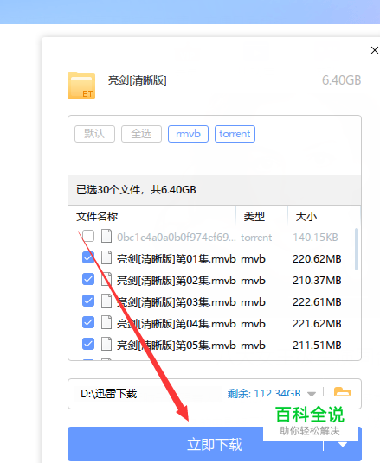Select the 亮剑[清晰版]第05集.rmvb file name

(x=176, y=346)
